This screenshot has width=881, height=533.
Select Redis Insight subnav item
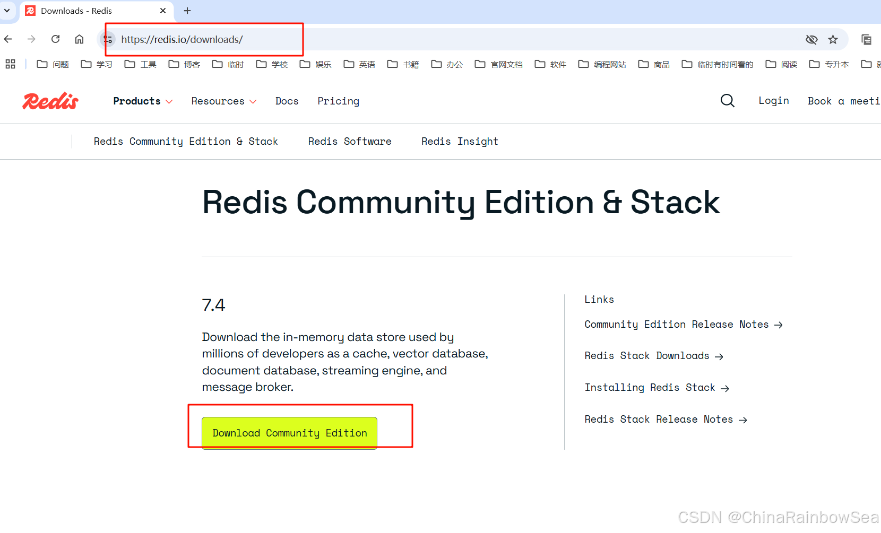point(460,142)
